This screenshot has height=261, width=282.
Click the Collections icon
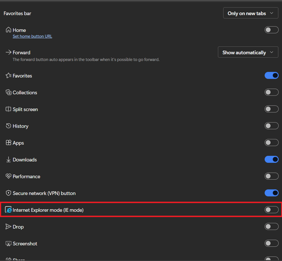[x=8, y=92]
